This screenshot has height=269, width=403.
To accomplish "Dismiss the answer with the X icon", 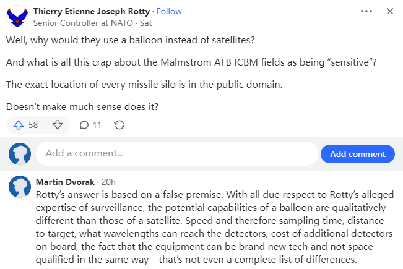I will (x=389, y=11).
